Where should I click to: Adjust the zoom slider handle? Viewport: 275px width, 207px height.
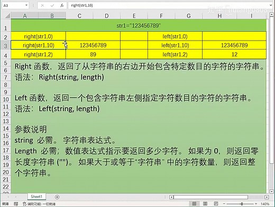pyautogui.click(x=242, y=204)
